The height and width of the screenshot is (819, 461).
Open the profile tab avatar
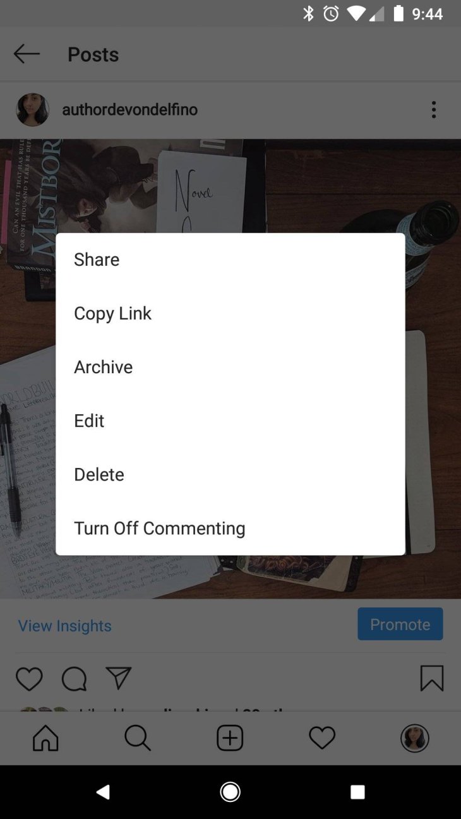pos(415,738)
